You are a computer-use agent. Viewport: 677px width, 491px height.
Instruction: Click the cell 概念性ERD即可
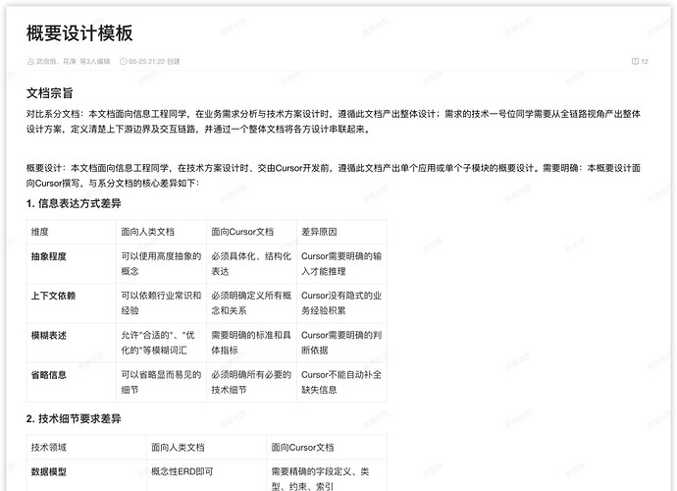[206, 475]
